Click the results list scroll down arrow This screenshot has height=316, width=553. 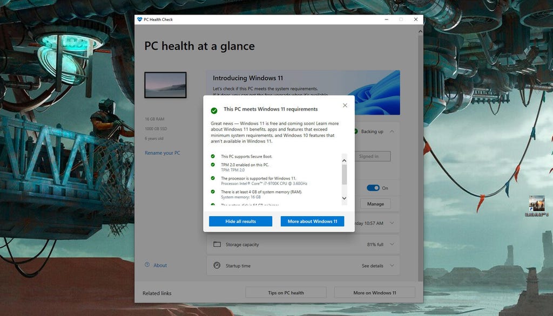tap(345, 198)
